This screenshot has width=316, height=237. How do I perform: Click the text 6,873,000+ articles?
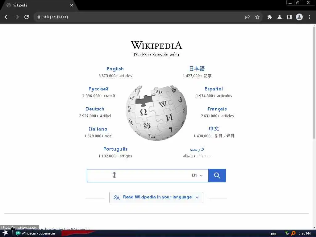click(x=115, y=76)
